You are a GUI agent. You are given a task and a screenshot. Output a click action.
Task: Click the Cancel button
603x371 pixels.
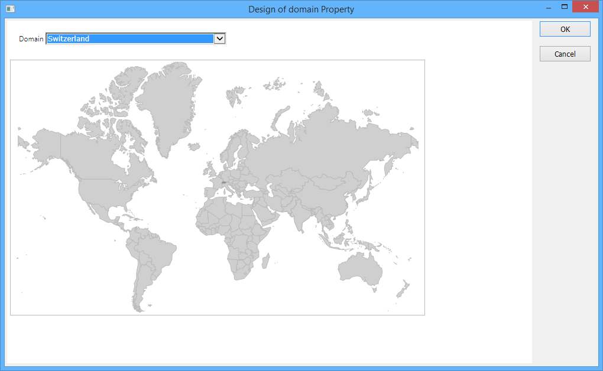[565, 54]
